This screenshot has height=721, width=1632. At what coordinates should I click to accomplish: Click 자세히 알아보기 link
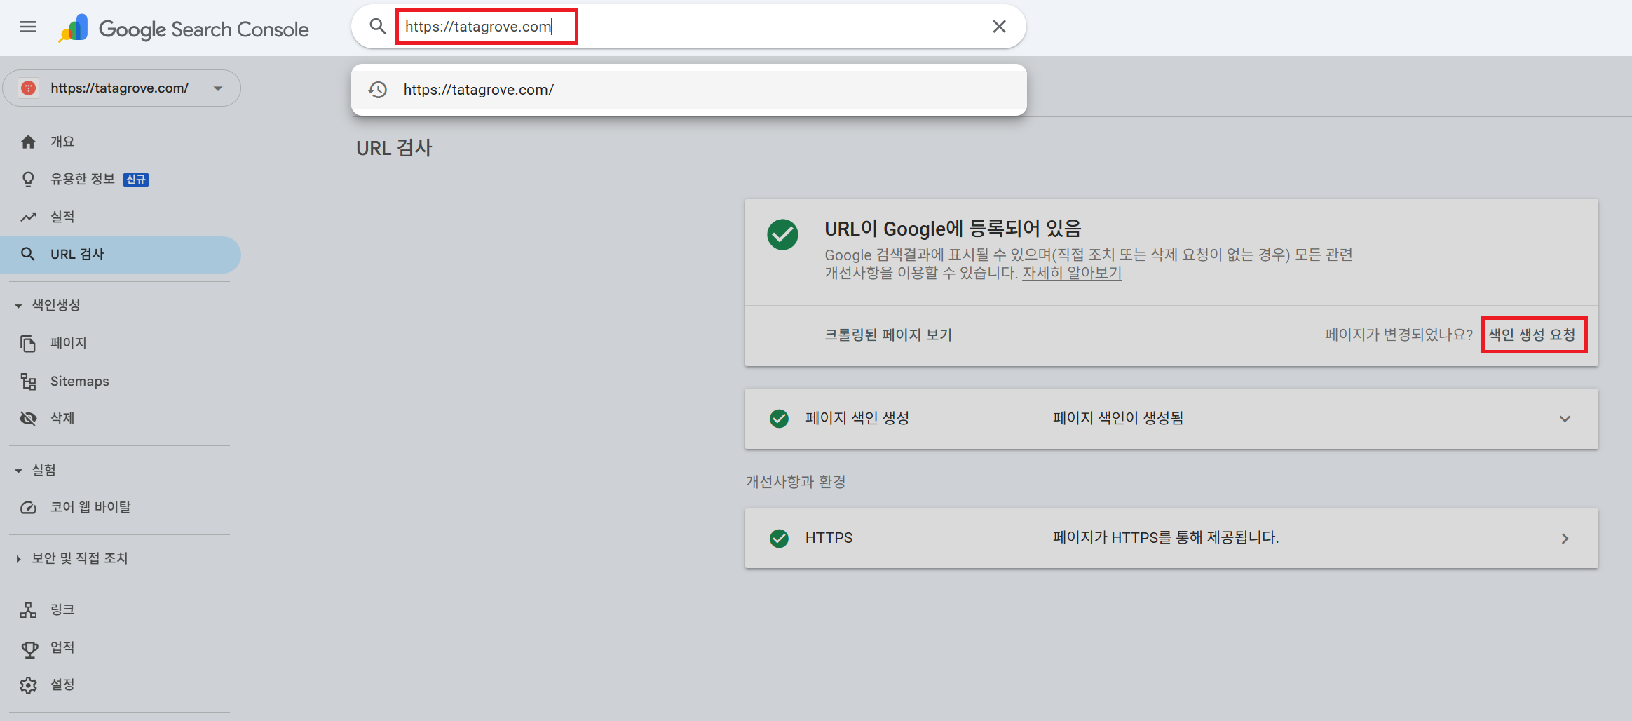[x=1072, y=273]
